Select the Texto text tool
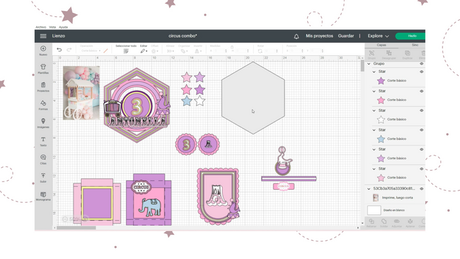The width and height of the screenshot is (460, 259). click(x=43, y=142)
